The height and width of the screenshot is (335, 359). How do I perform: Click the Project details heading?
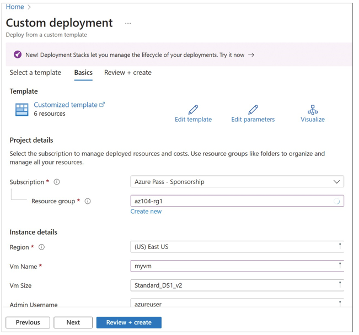[x=31, y=140]
